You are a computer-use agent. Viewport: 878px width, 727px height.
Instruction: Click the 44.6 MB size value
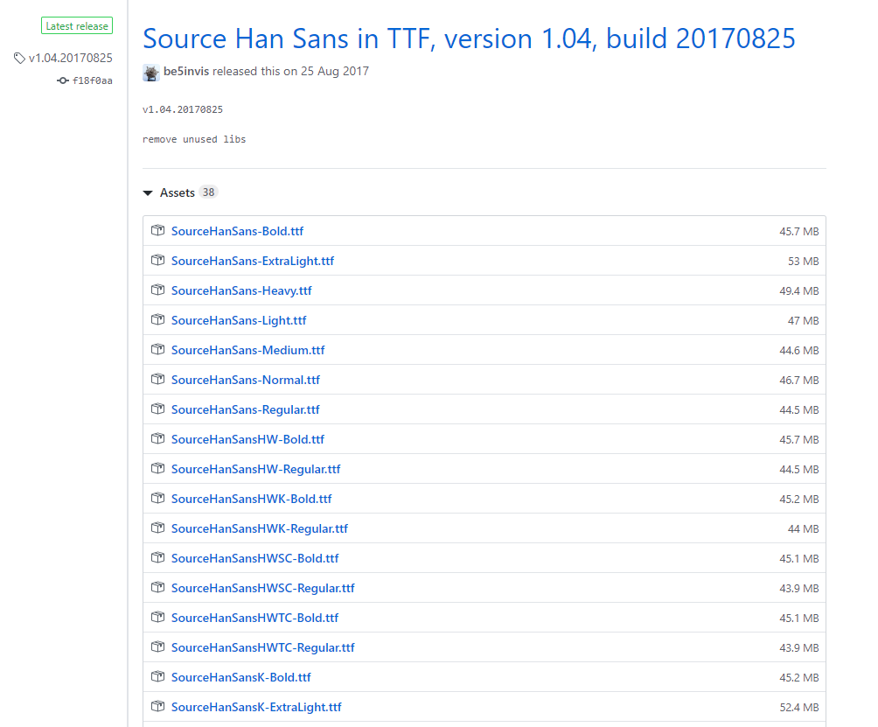pos(799,350)
